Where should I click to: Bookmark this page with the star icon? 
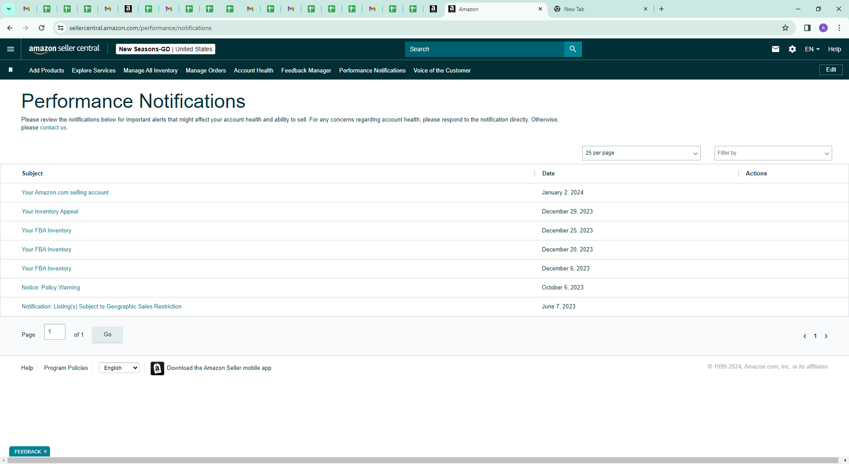pyautogui.click(x=785, y=28)
